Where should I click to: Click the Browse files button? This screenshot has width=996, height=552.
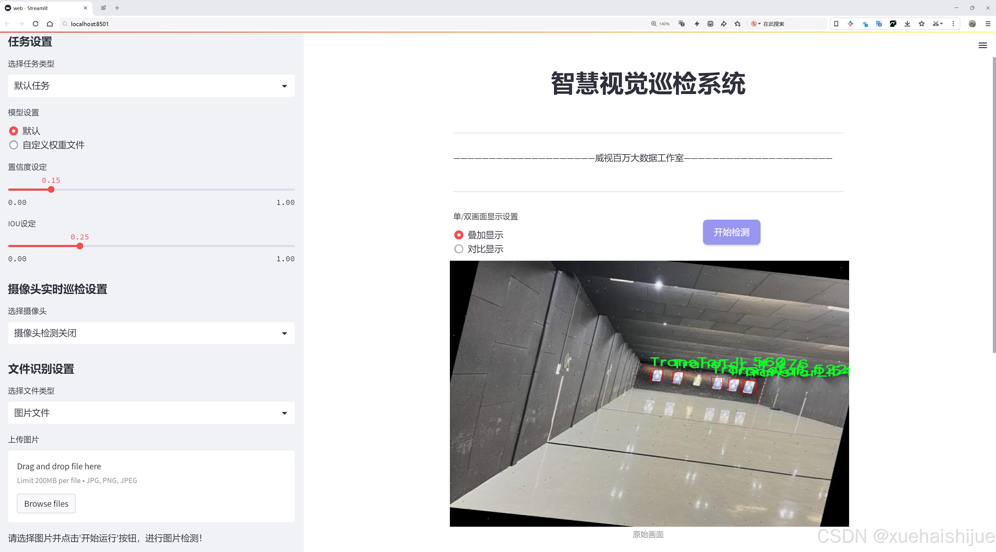46,503
